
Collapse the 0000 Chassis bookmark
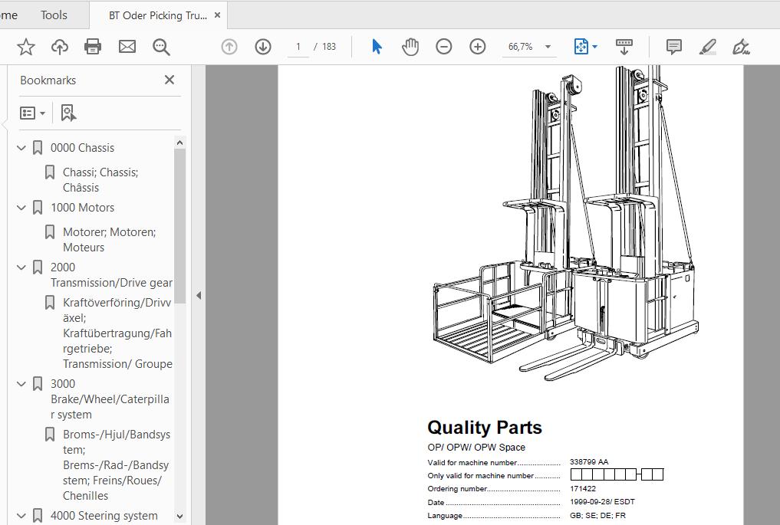(21, 148)
